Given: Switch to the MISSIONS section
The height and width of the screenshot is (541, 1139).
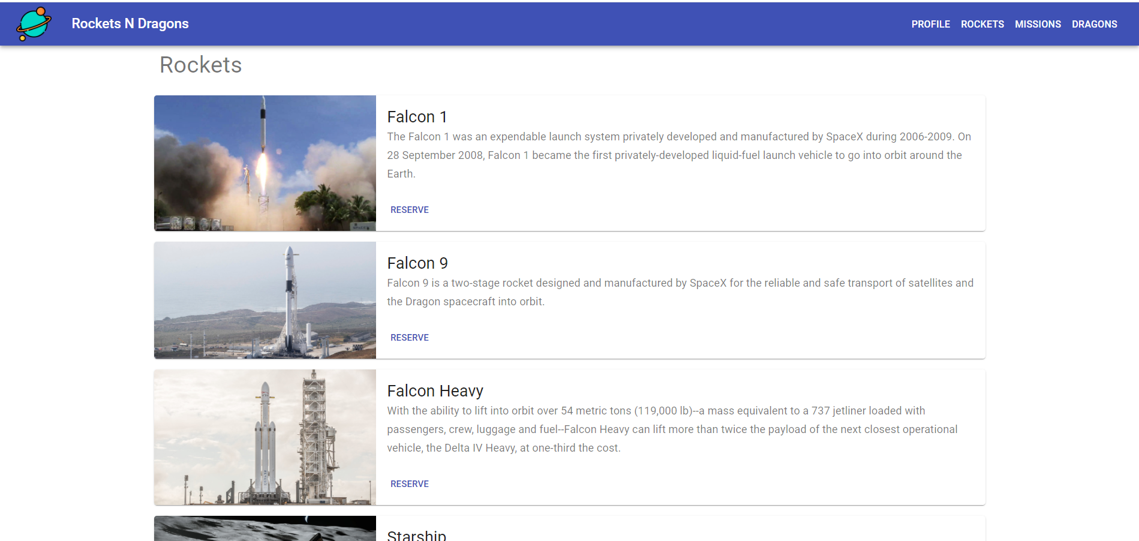Looking at the screenshot, I should coord(1038,24).
